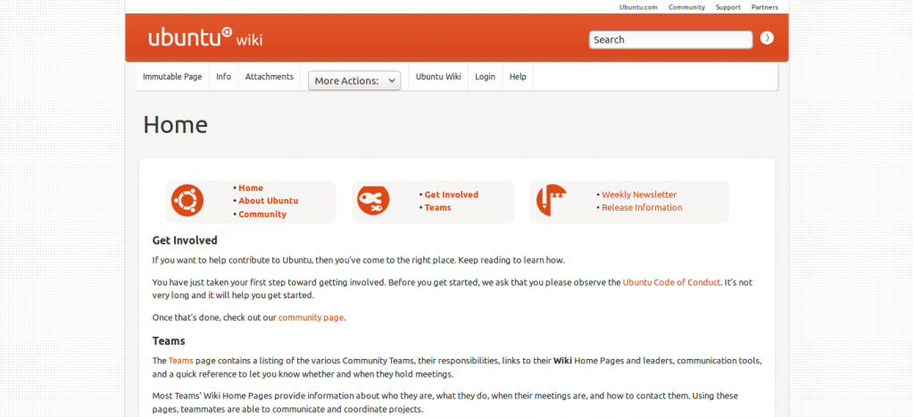Open the Weekly Newsletter link
914x417 pixels.
pyautogui.click(x=639, y=195)
